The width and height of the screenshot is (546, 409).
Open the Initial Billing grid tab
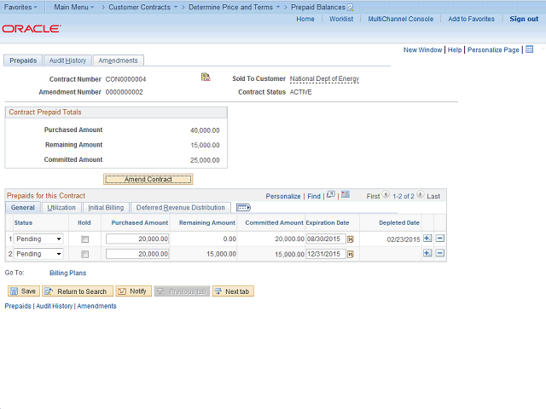click(106, 208)
